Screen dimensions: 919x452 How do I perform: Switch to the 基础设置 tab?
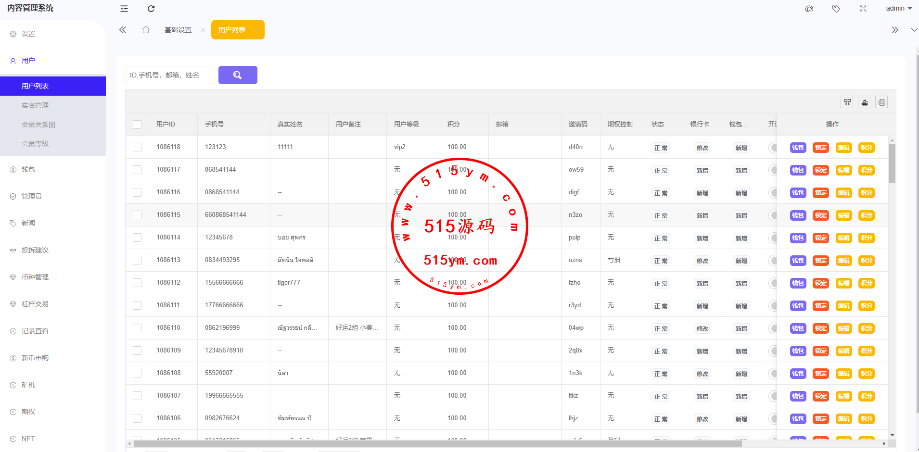coord(178,30)
